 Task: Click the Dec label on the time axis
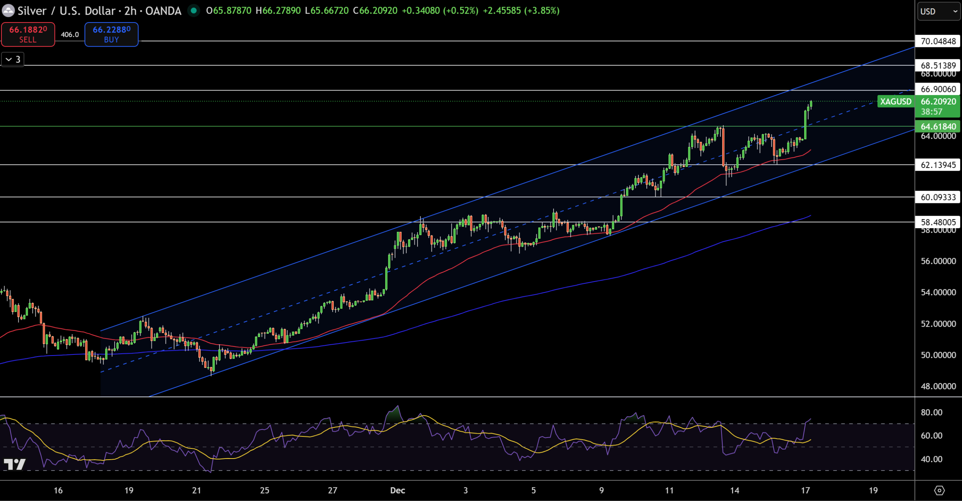(x=398, y=490)
